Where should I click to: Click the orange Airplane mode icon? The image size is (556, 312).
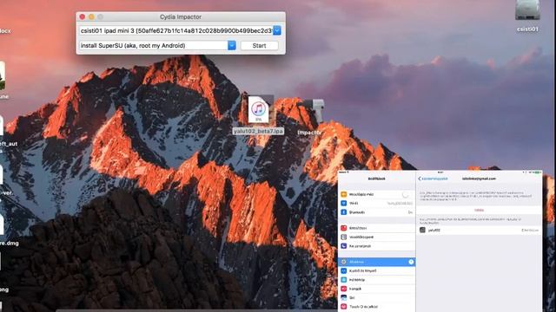[x=344, y=194]
